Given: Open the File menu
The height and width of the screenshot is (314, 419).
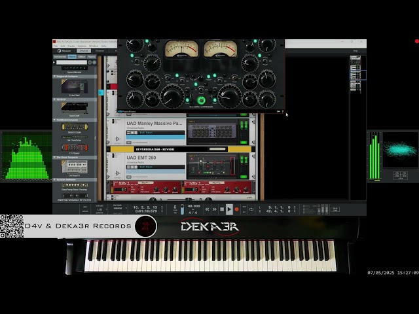Looking at the screenshot, I should (x=56, y=46).
